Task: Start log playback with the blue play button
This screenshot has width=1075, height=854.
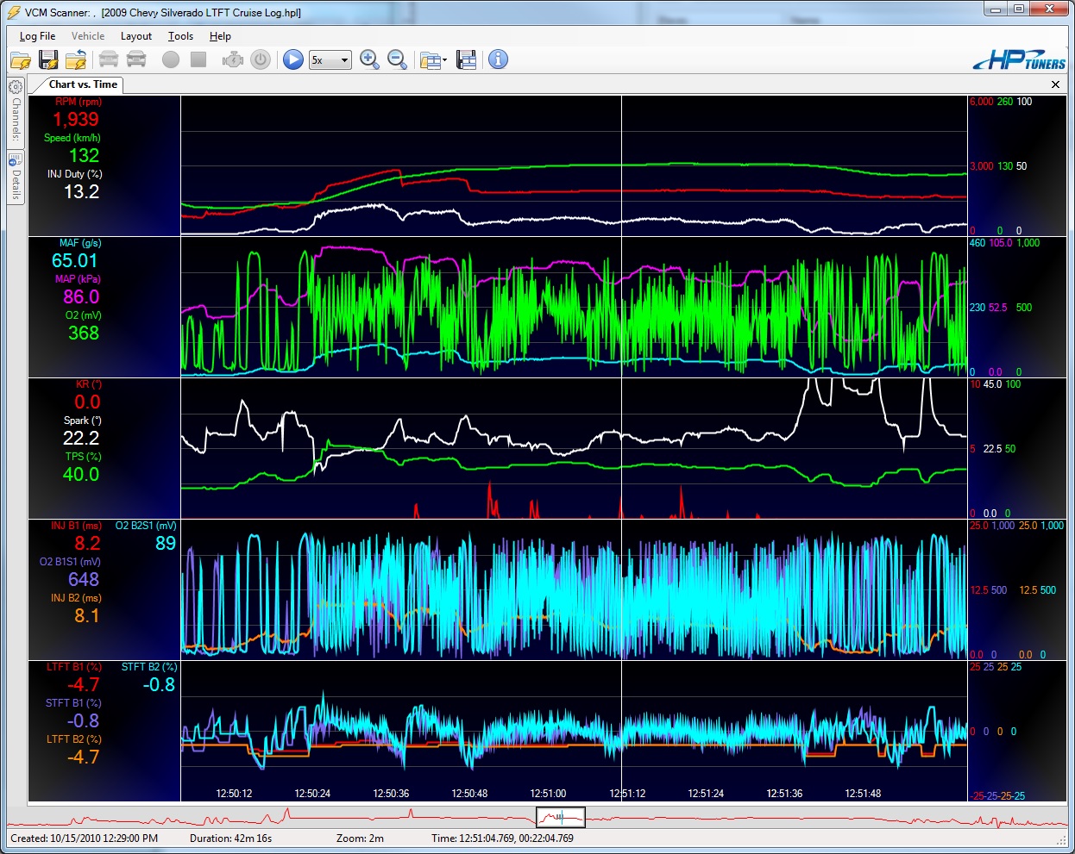Action: (293, 59)
